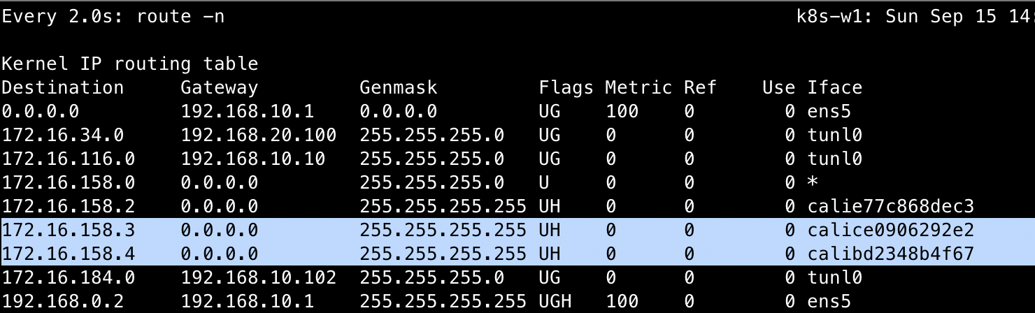Click interface calice0906292e2
The image size is (1035, 313).
[891, 230]
